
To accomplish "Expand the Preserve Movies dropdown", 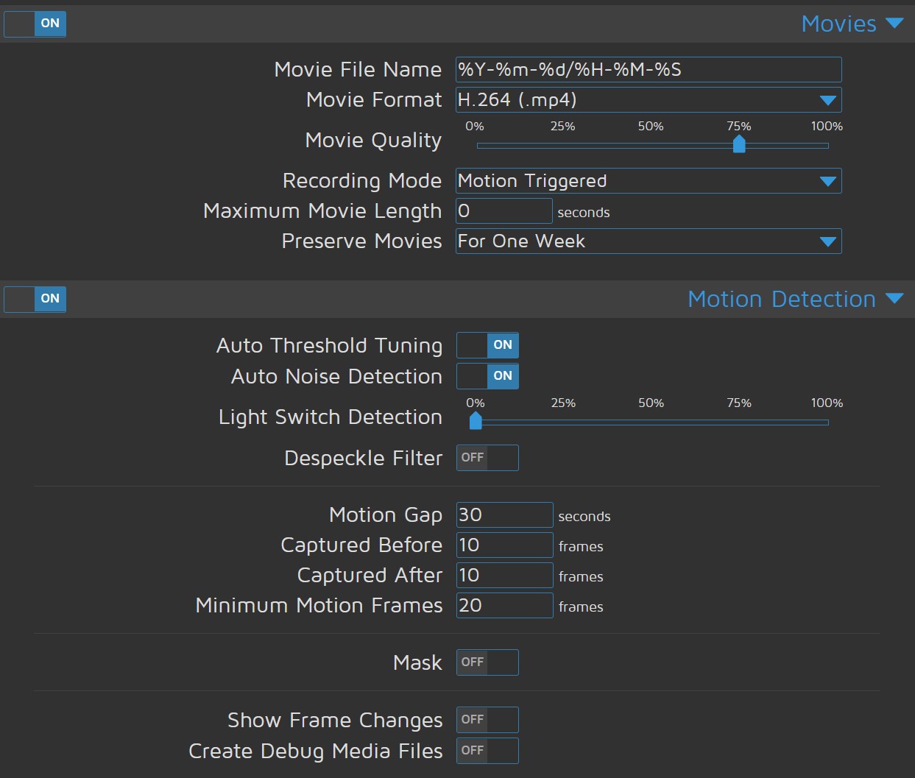I will pyautogui.click(x=829, y=241).
